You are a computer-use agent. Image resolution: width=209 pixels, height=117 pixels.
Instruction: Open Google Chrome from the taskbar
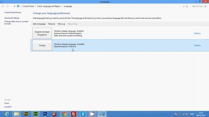64,114
